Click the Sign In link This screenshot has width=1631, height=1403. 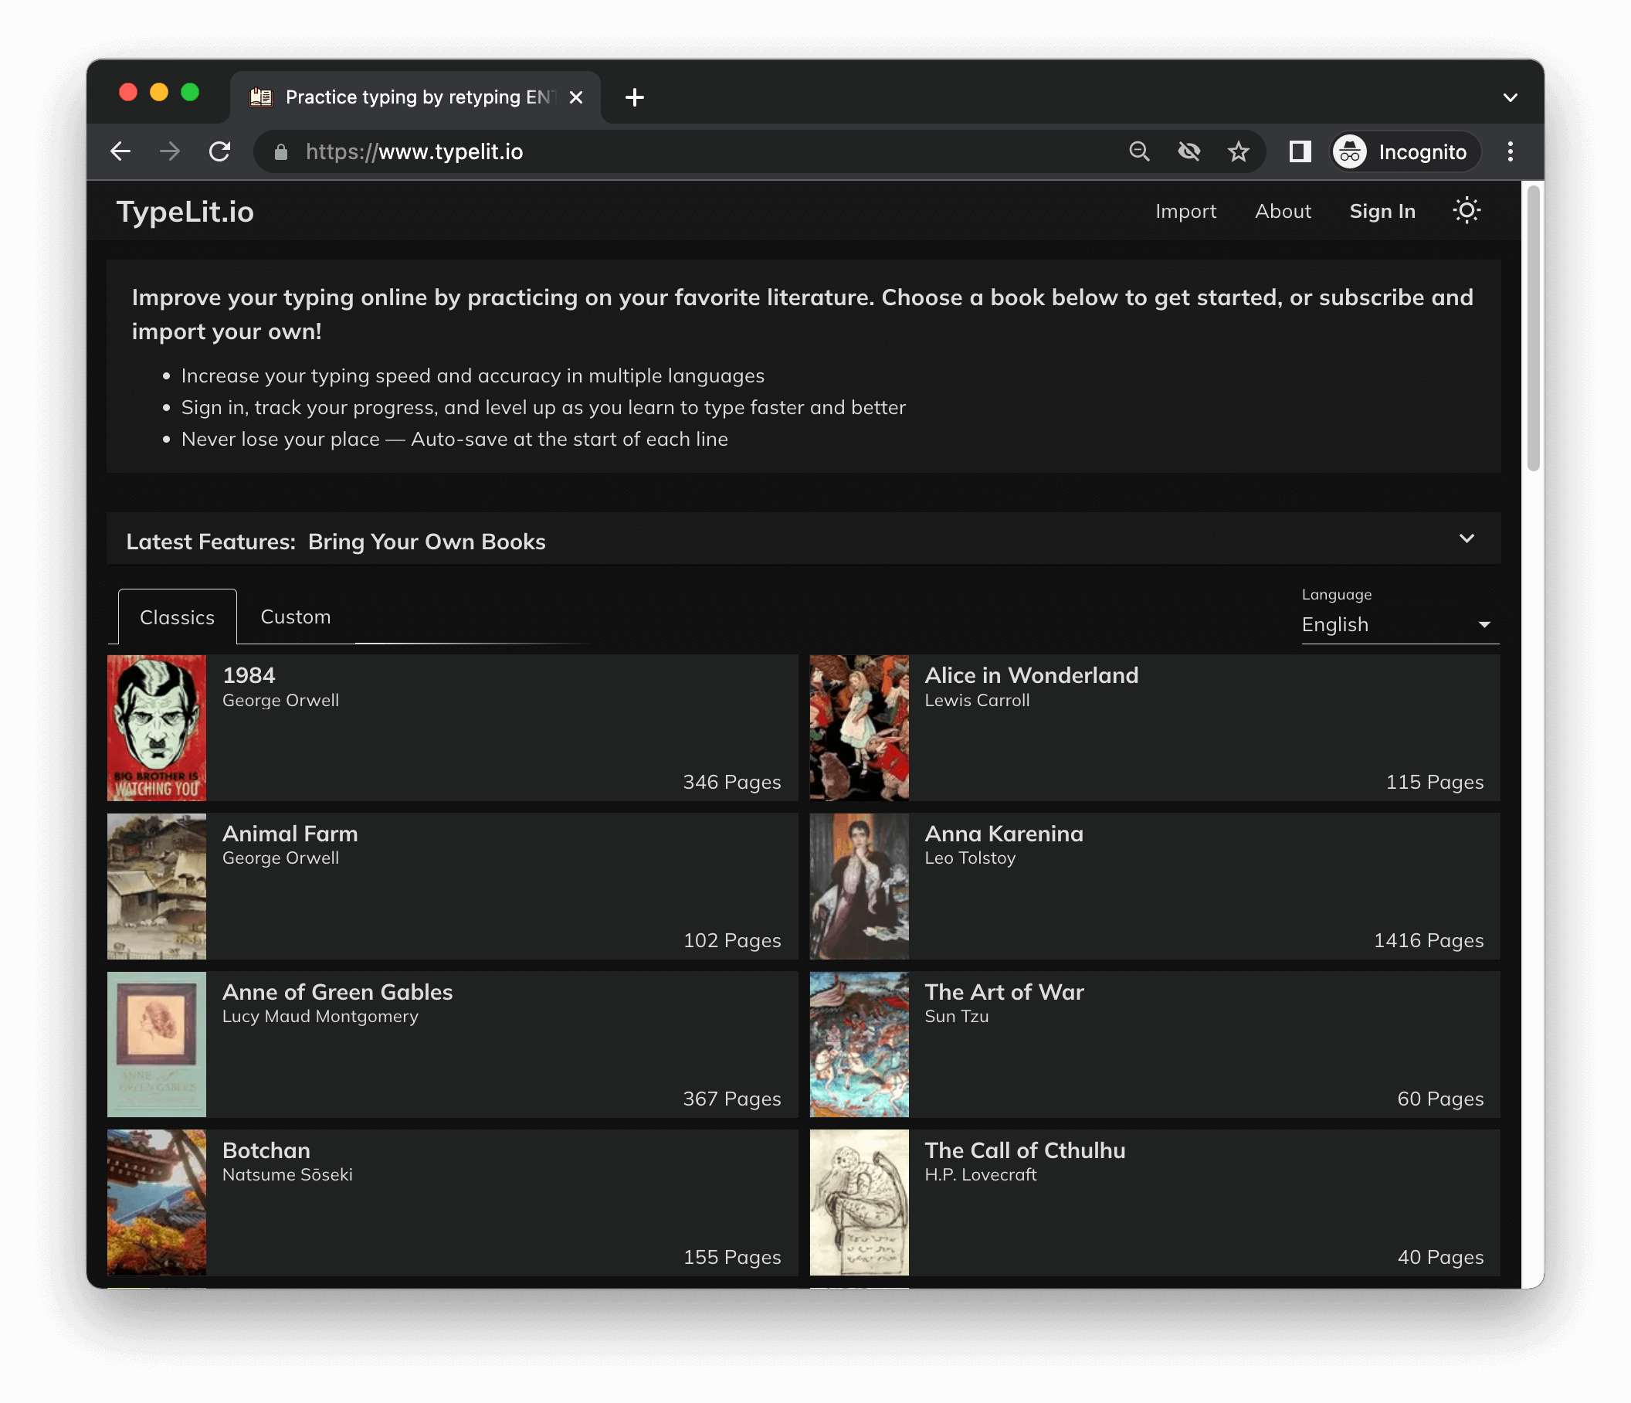point(1382,211)
